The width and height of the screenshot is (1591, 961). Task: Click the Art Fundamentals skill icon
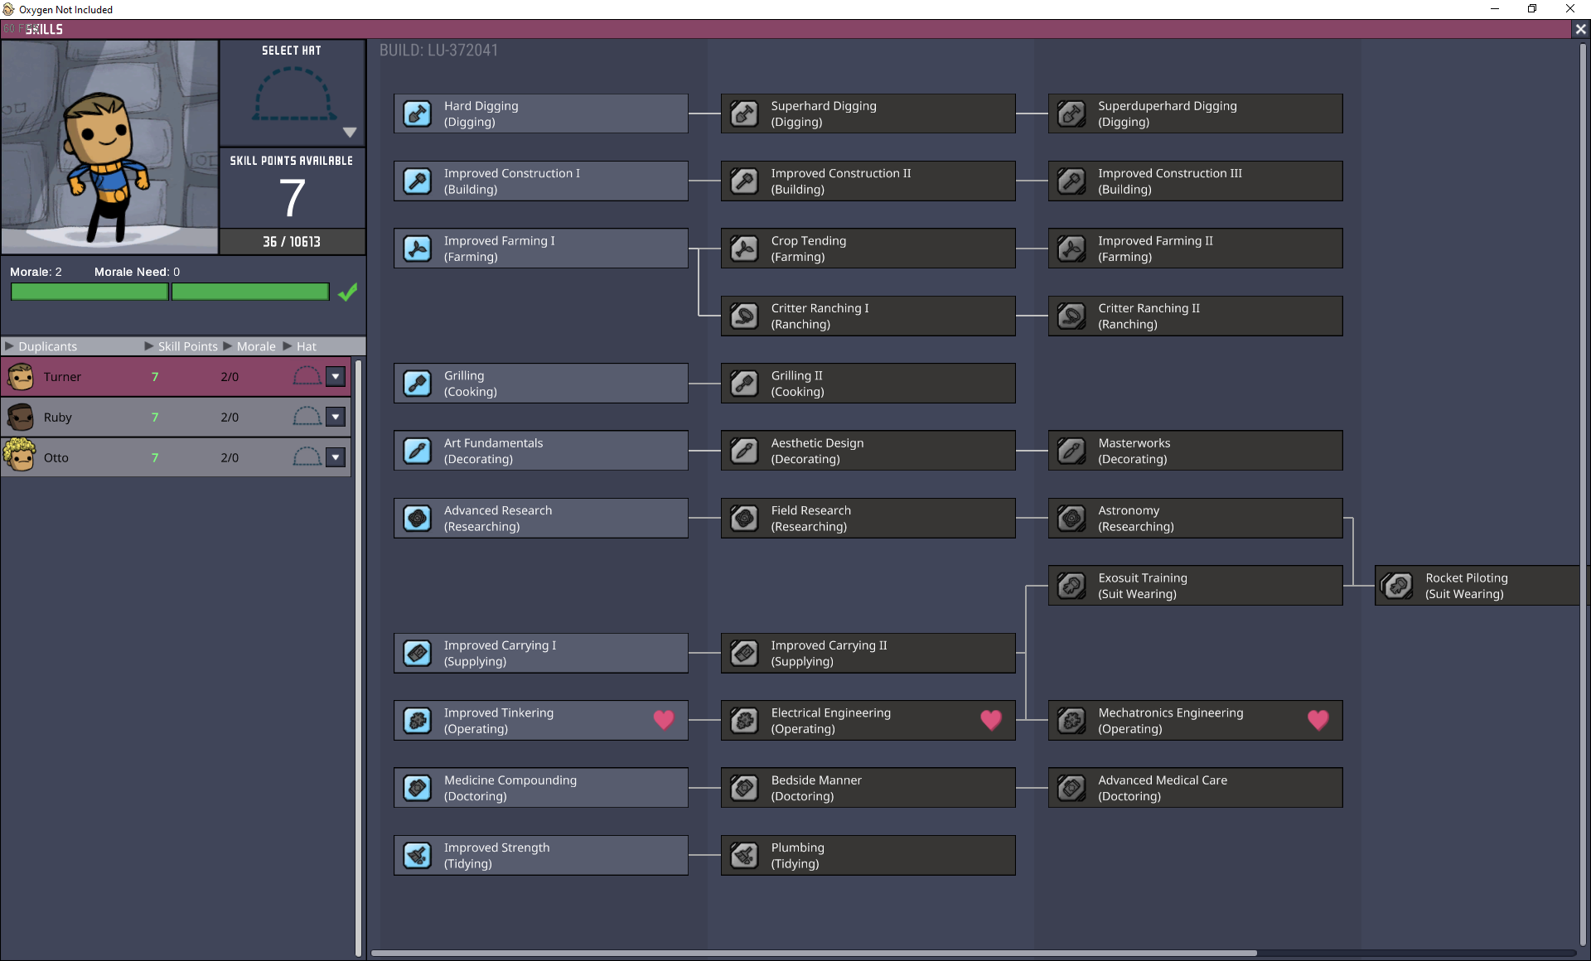pos(418,451)
